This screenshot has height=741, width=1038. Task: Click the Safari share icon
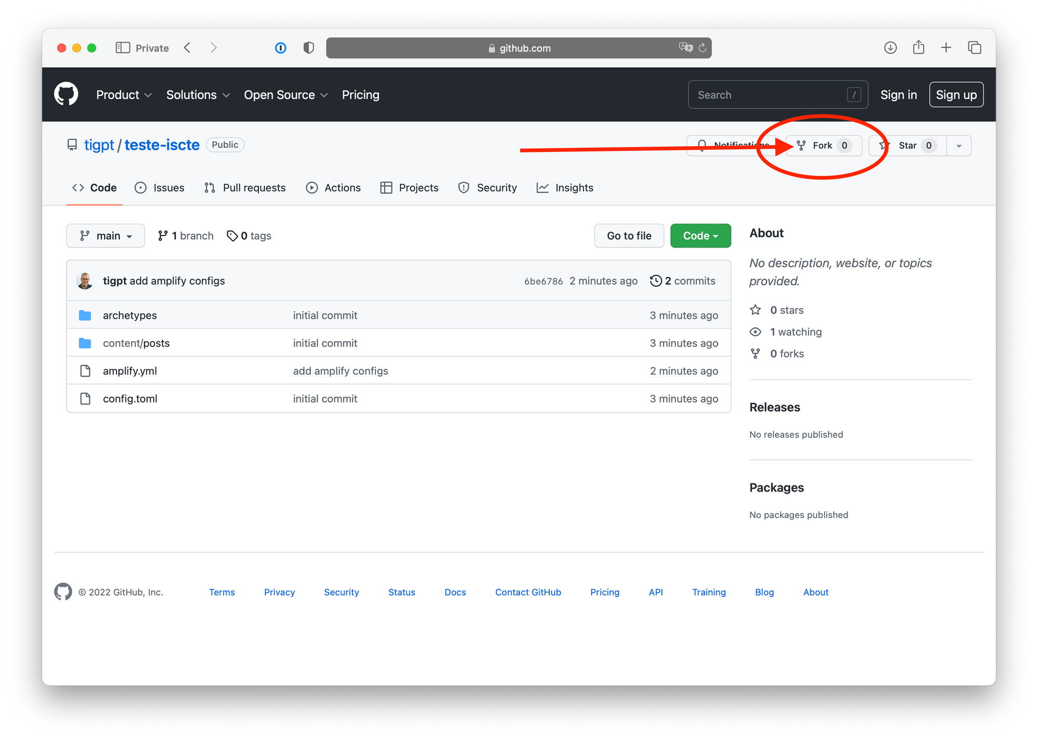918,47
